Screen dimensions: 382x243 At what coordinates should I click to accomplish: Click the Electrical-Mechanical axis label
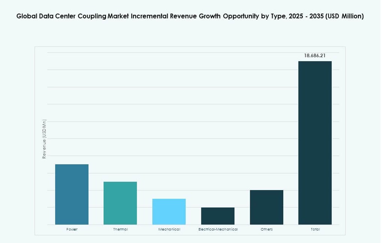tap(218, 229)
